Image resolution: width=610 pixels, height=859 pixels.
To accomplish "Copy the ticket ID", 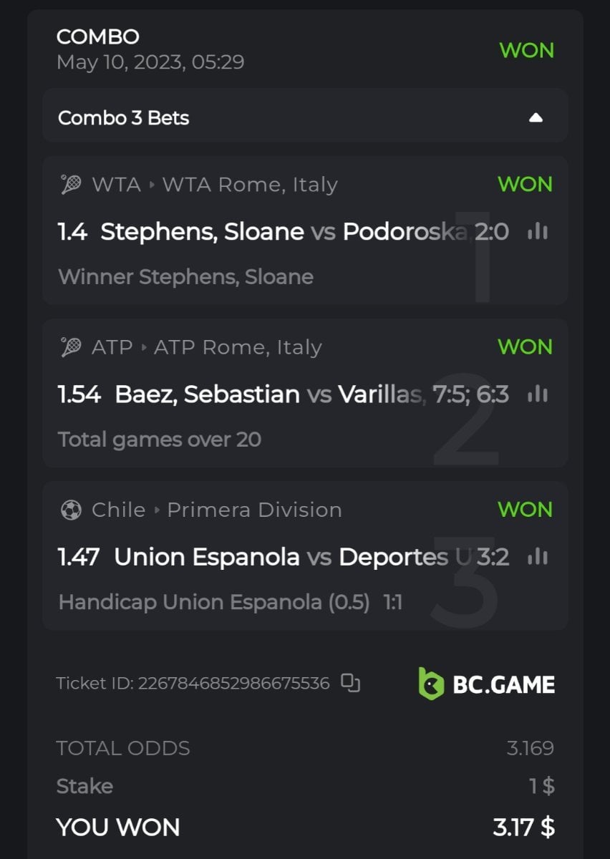I will [x=350, y=683].
